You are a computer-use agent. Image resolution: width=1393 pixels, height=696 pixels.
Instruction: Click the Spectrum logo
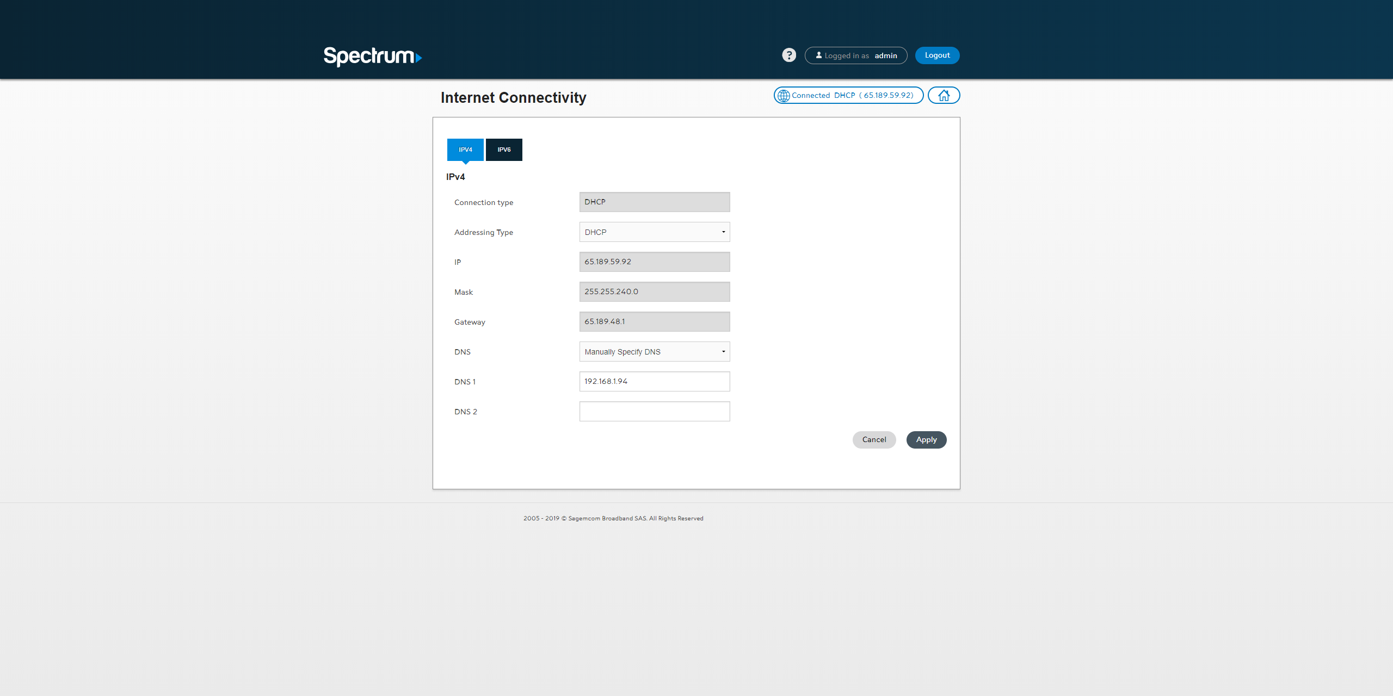click(372, 56)
